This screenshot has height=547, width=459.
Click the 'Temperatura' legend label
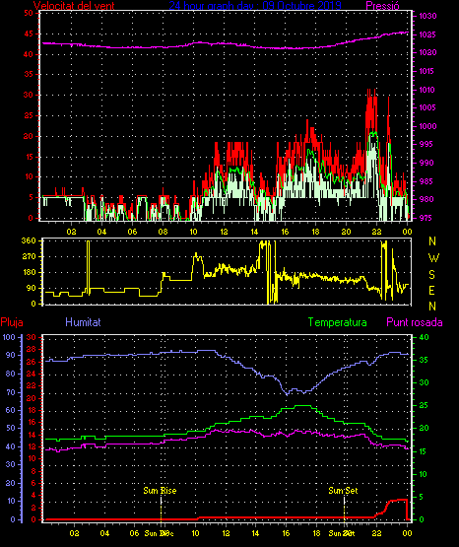(337, 322)
